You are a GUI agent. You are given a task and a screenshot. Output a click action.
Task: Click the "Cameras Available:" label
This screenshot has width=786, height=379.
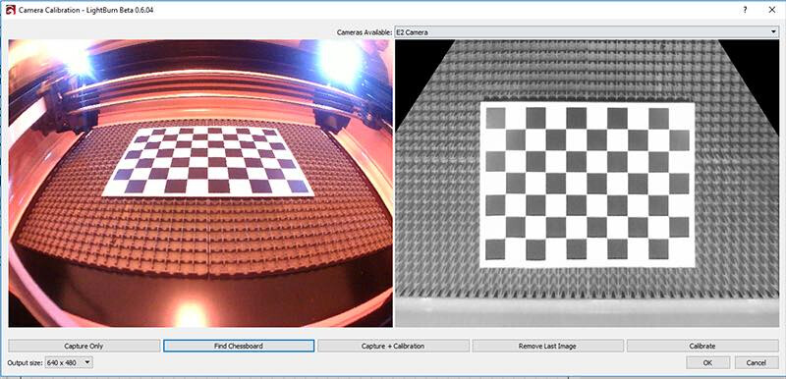pos(365,32)
